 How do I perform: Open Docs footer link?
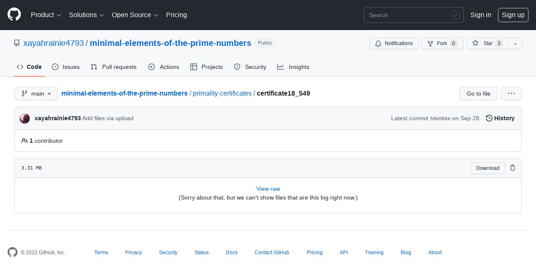232,253
